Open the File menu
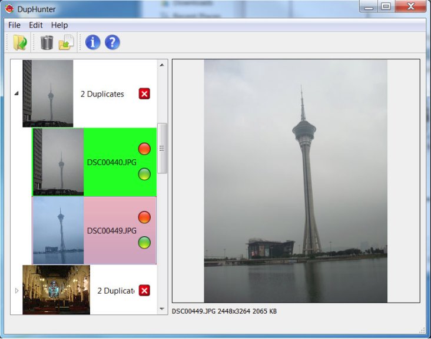431x339 pixels. [14, 25]
